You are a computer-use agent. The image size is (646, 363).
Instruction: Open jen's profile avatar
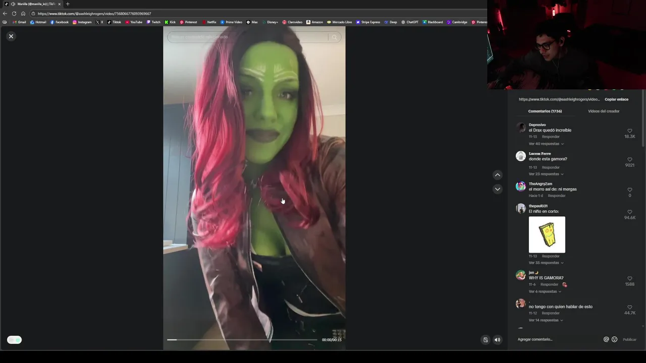[521, 275]
